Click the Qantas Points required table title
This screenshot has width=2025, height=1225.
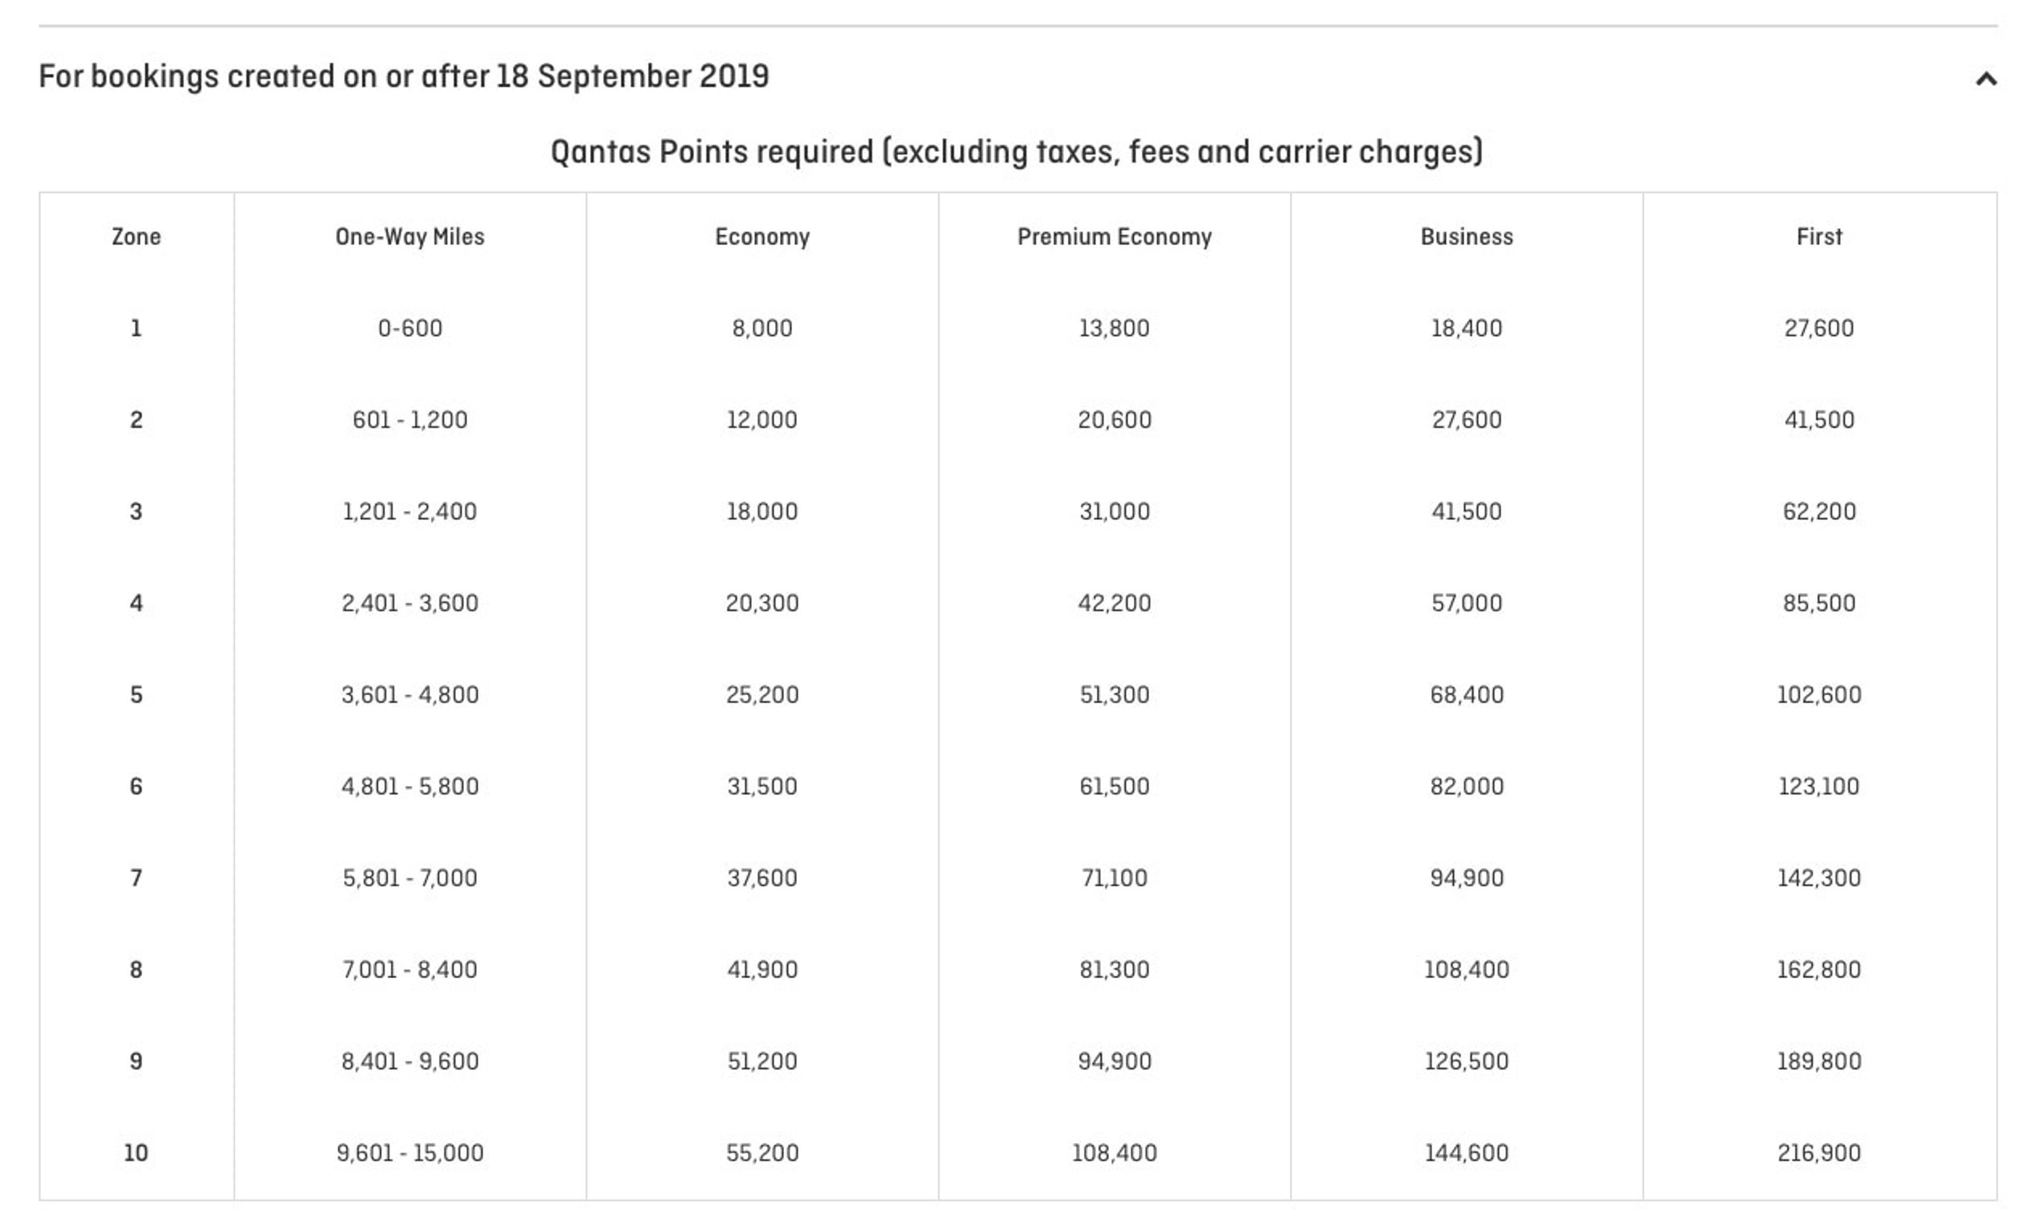tap(1017, 152)
